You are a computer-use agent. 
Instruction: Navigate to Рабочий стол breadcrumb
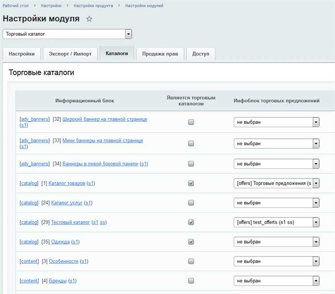[x=16, y=6]
